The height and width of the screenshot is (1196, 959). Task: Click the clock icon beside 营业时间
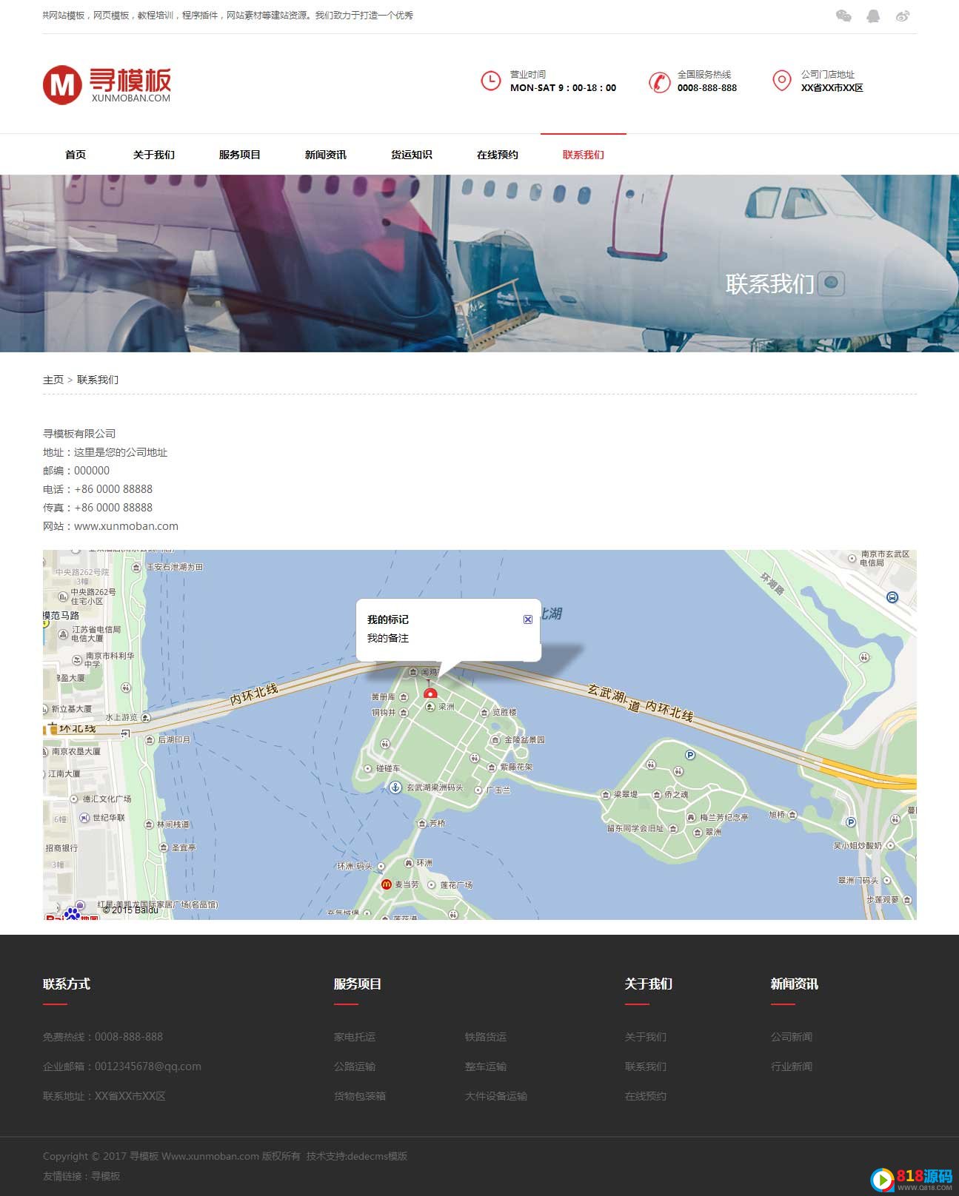(x=490, y=81)
